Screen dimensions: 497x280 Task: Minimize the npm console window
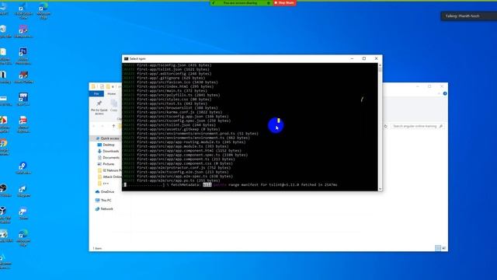[352, 59]
